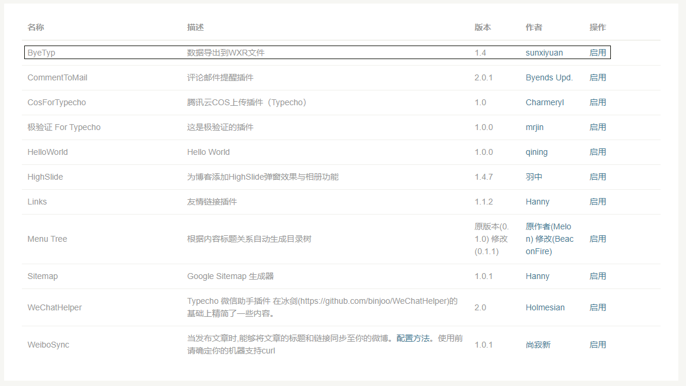
Task: Enable the Sitemap plugin
Action: pos(597,276)
